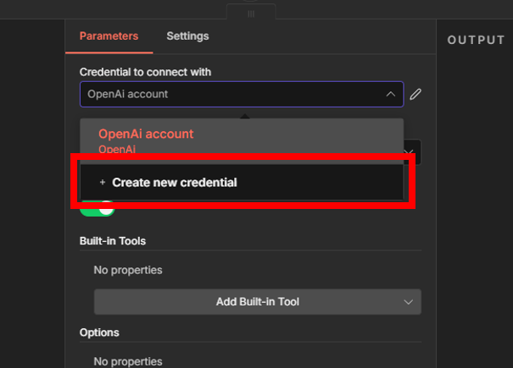Click the OUTPUT panel header
Image resolution: width=513 pixels, height=368 pixels.
tap(476, 40)
